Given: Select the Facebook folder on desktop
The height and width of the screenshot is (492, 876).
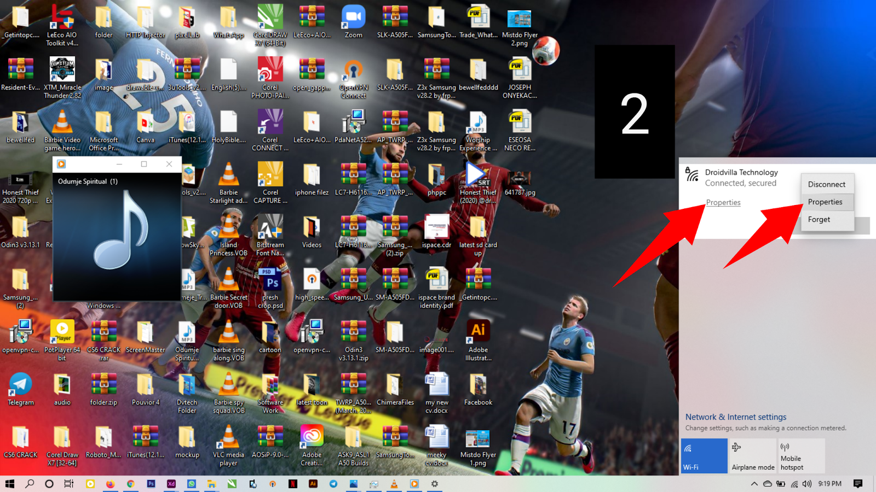Looking at the screenshot, I should 478,389.
